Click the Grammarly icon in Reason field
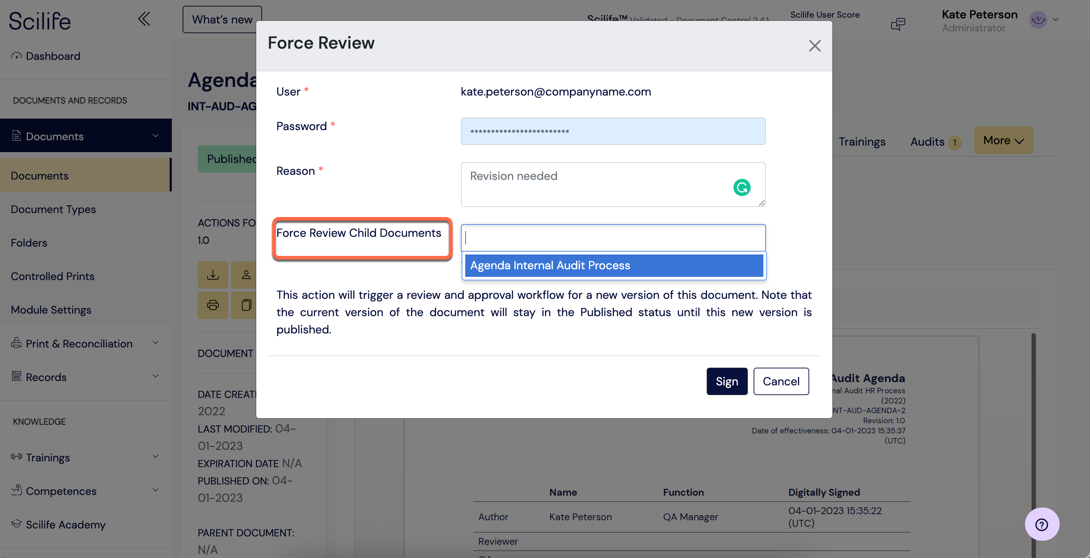 [x=741, y=187]
